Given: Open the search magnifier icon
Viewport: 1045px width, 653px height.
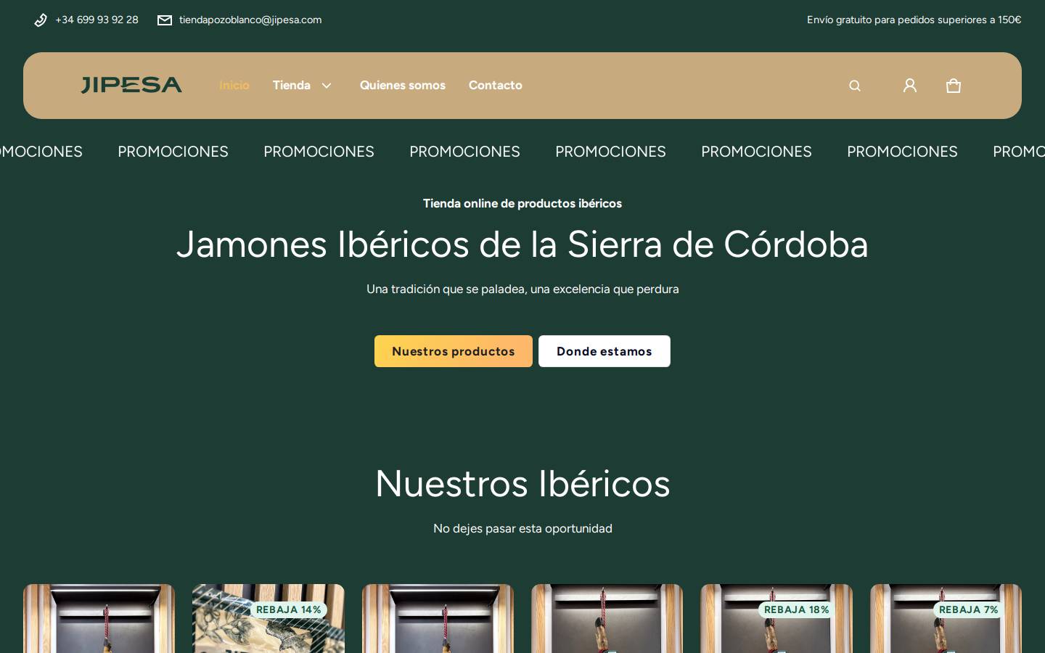Looking at the screenshot, I should 855,86.
